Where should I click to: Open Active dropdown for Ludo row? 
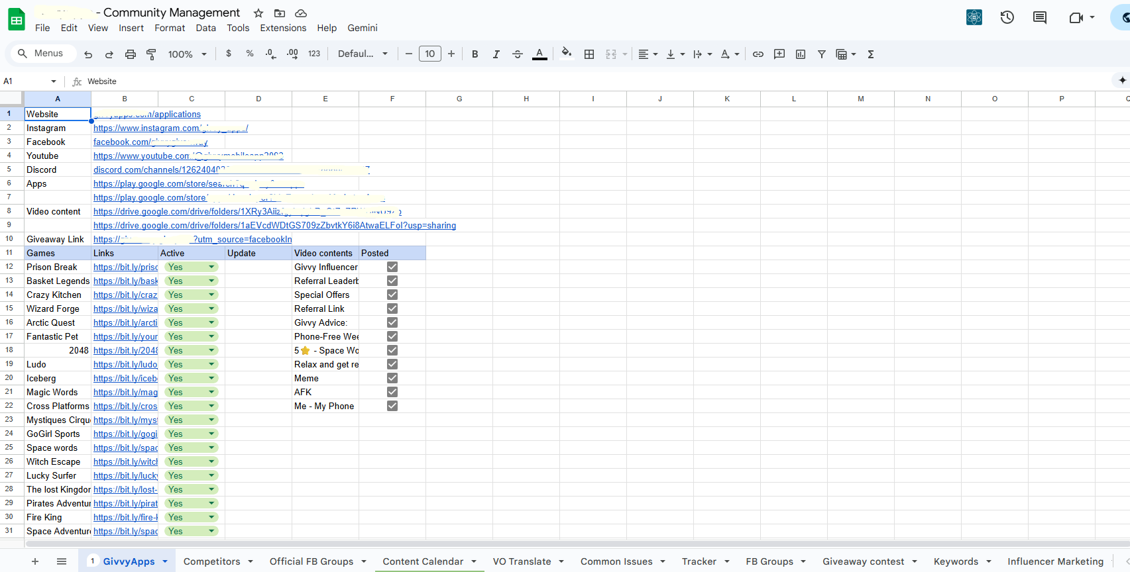[x=212, y=364]
